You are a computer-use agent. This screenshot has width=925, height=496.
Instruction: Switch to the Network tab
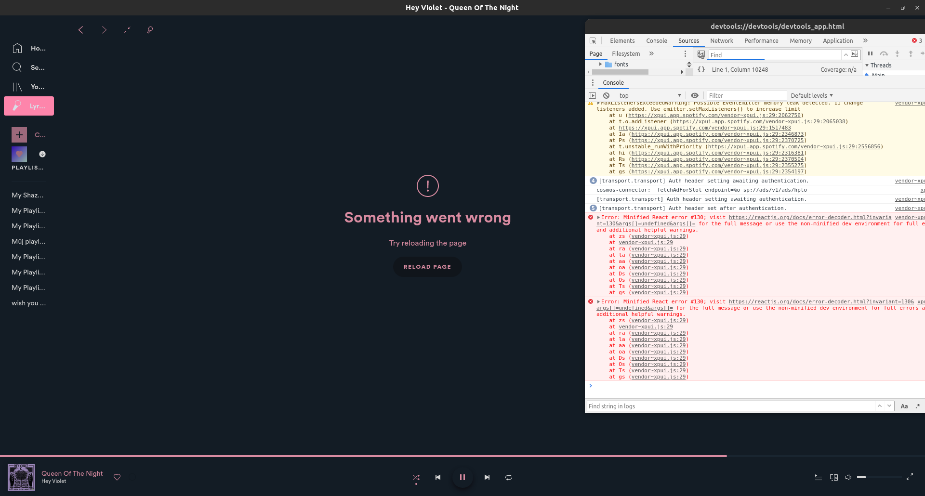pos(721,40)
